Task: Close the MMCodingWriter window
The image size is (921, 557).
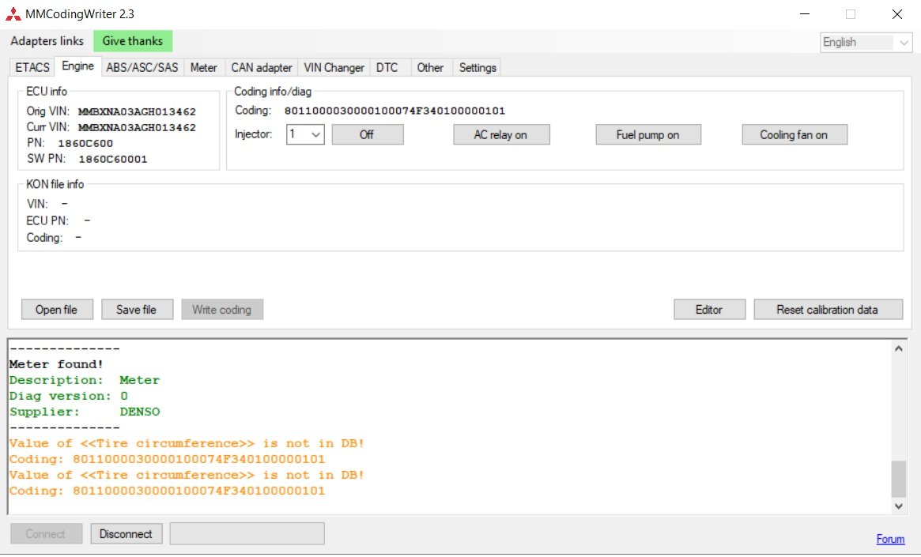Action: (897, 14)
